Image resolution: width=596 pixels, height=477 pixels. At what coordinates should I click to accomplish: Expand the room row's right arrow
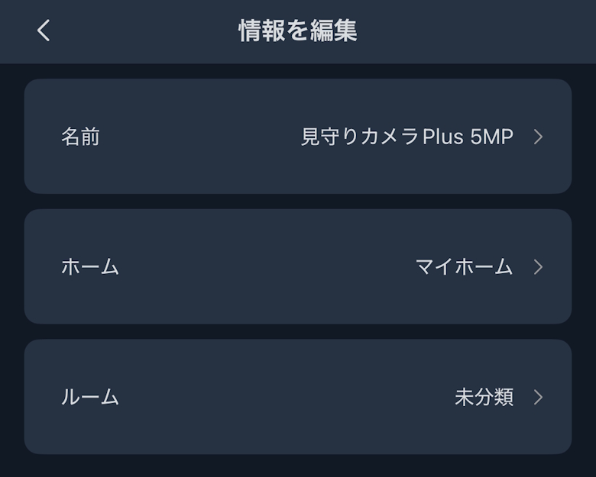point(538,397)
